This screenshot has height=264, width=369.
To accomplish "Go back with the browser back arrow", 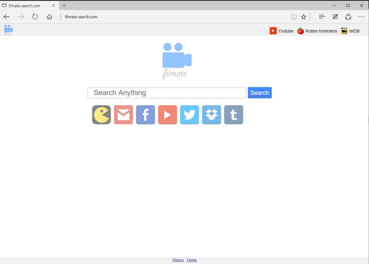I will 6,17.
